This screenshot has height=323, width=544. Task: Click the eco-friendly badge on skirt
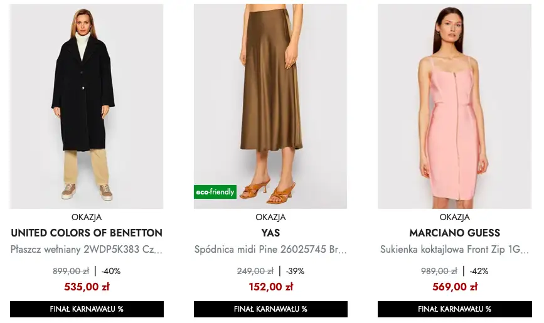[x=215, y=192]
